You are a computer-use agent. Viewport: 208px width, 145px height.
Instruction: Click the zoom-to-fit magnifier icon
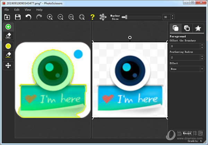click(x=82, y=17)
